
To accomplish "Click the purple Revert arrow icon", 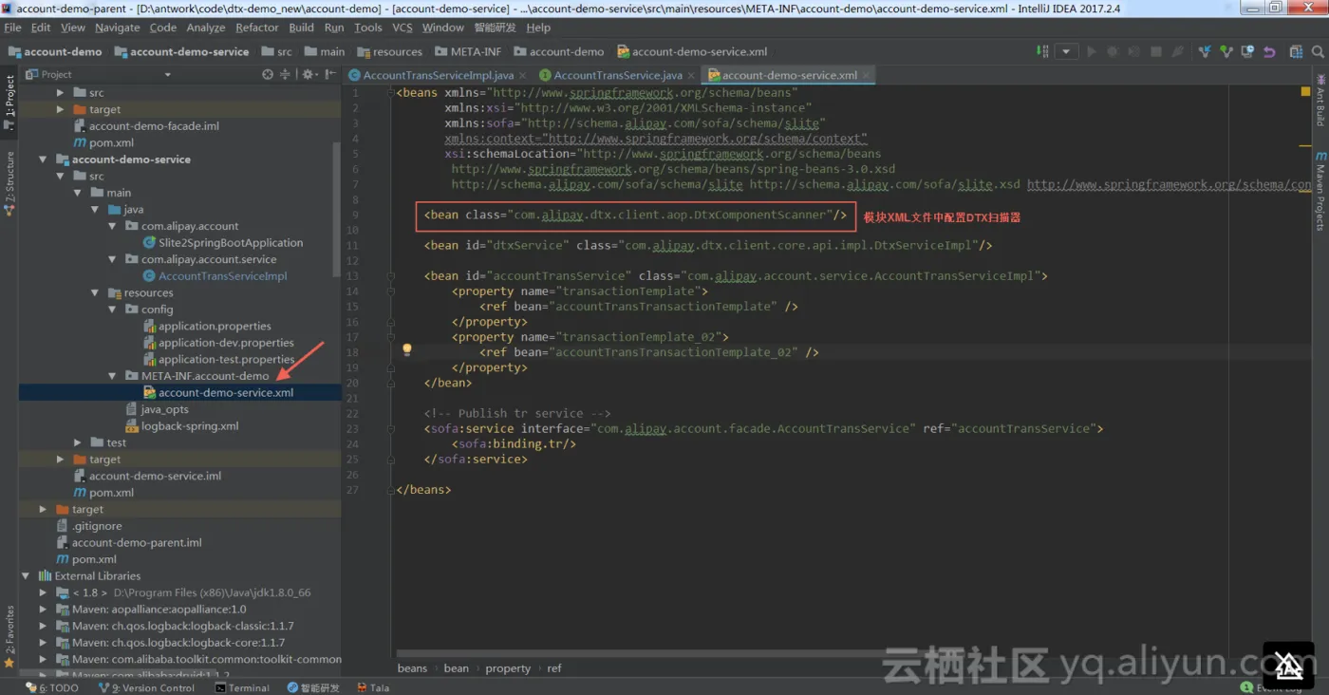I will point(1269,51).
